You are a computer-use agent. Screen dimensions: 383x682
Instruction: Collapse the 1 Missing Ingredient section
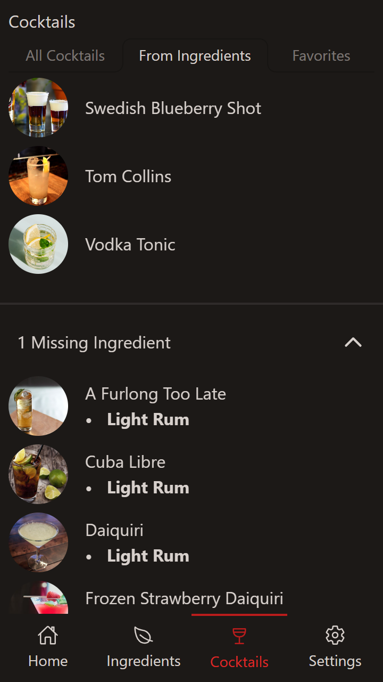pos(353,343)
